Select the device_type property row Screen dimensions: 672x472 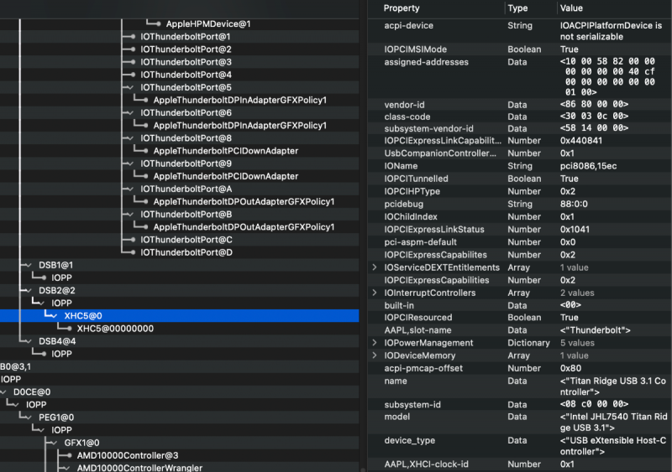coord(519,446)
